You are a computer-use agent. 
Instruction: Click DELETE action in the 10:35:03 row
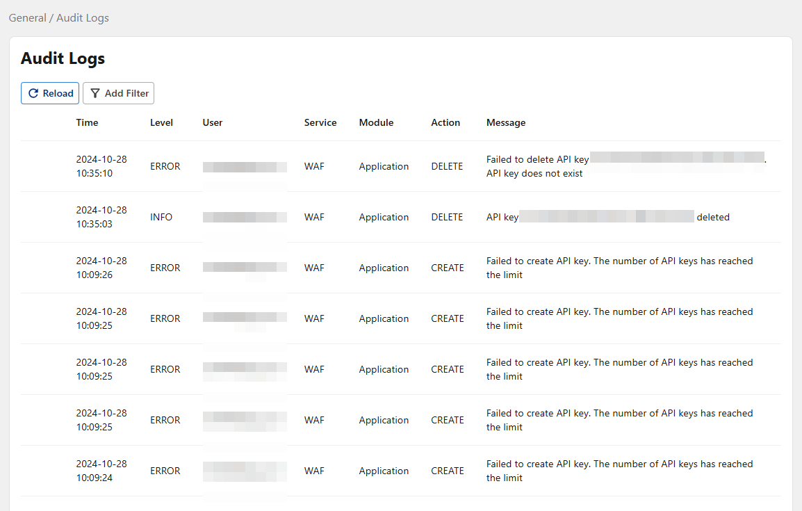coord(447,217)
